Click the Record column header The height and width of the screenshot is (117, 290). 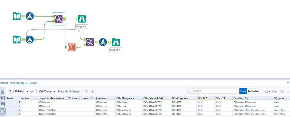[13, 98]
